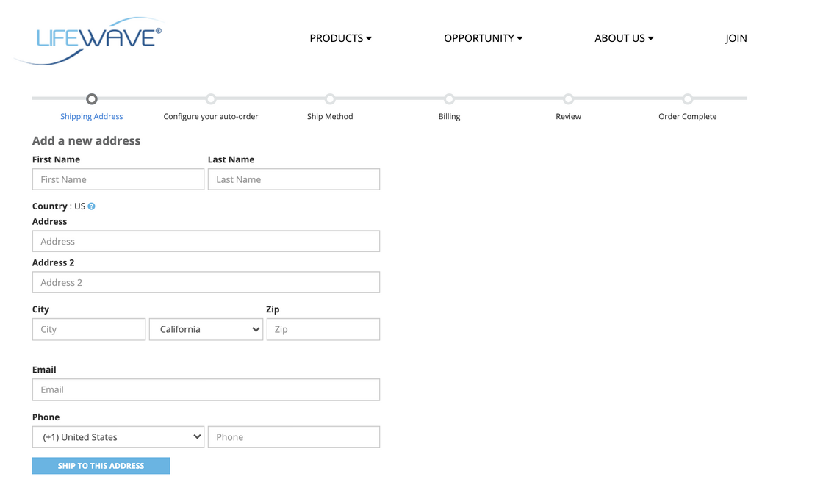Expand the Opportunity dropdown menu
This screenshot has width=823, height=496.
click(483, 38)
